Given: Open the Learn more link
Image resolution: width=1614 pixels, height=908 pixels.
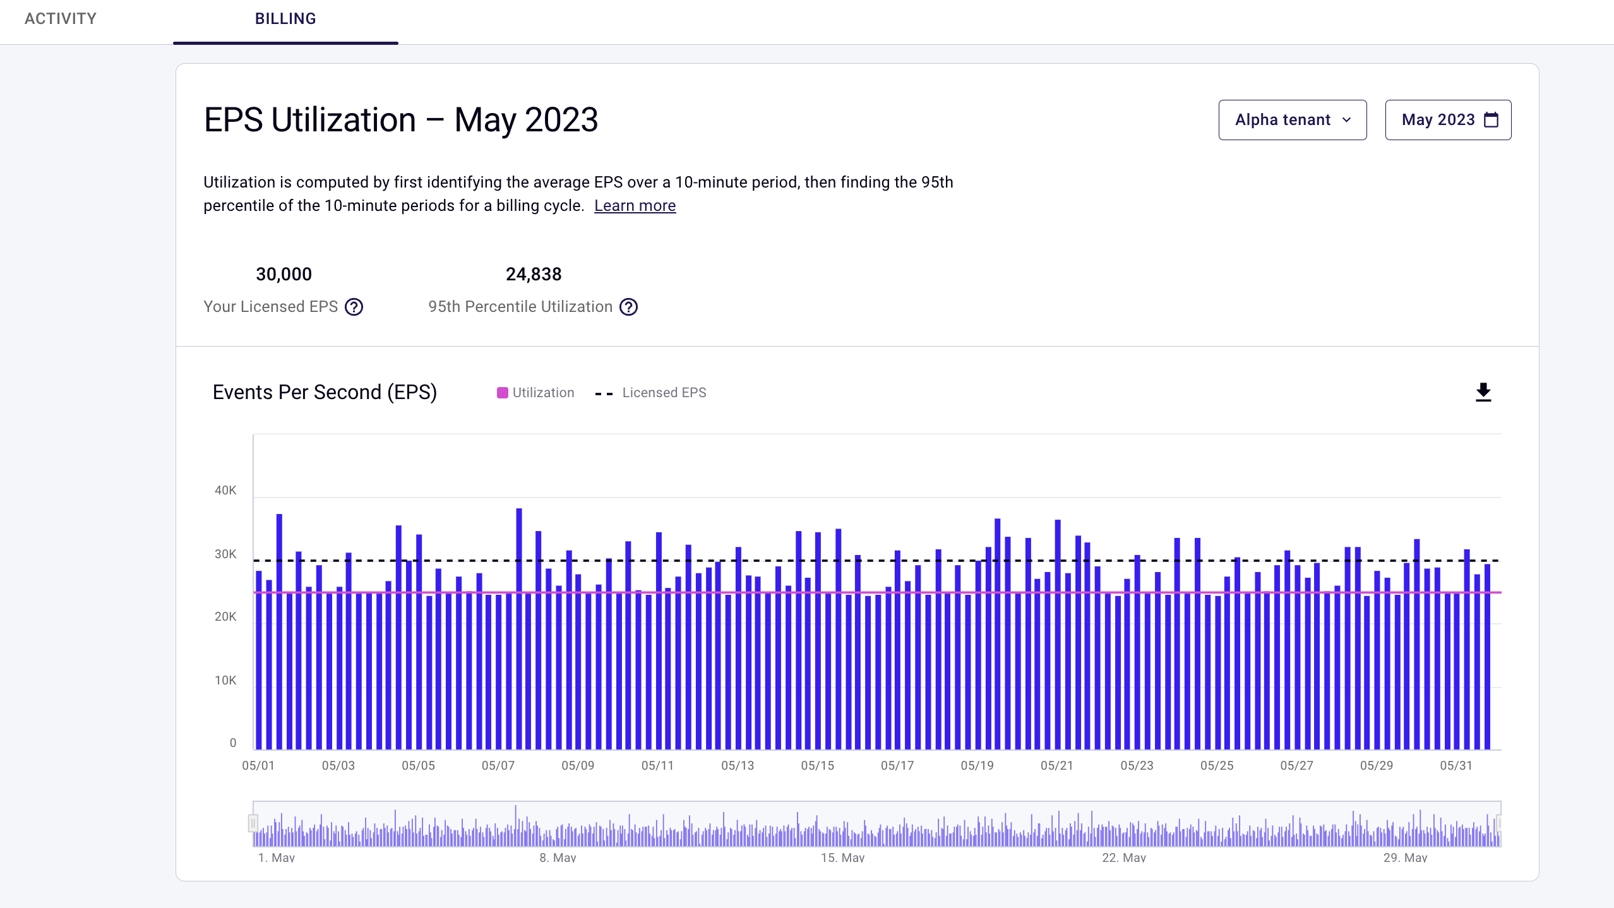Looking at the screenshot, I should pos(635,206).
